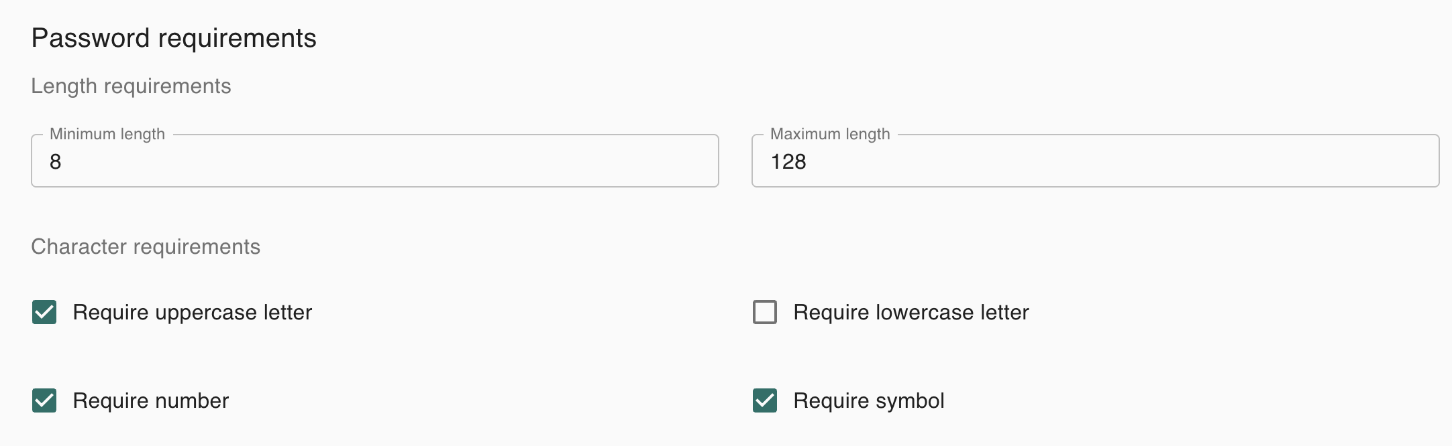Enable the Require lowercase letter checkbox

tap(765, 312)
